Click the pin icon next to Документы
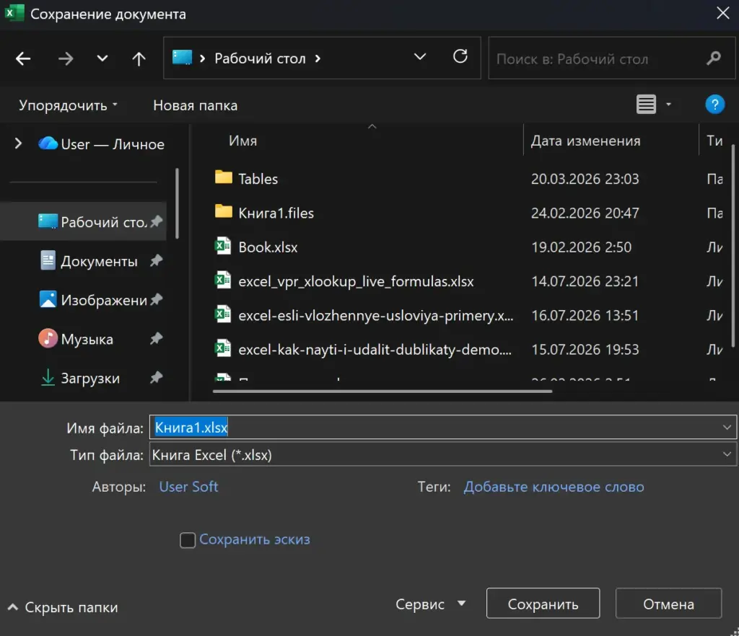The width and height of the screenshot is (739, 636). pos(156,260)
